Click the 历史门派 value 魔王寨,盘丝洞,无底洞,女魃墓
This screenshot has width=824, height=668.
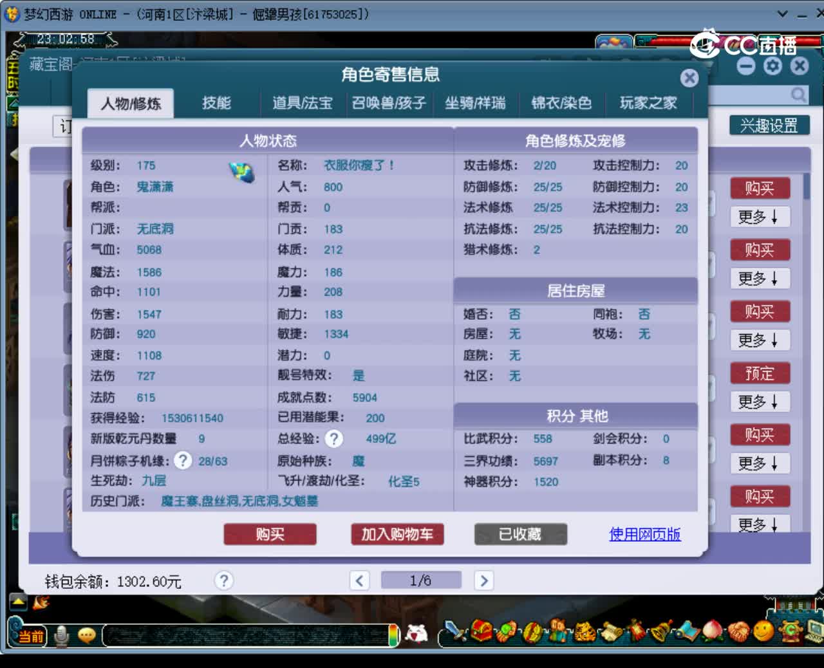tap(239, 501)
